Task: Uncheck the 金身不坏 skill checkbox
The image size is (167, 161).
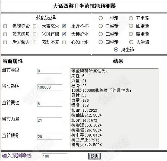Action: point(64,26)
